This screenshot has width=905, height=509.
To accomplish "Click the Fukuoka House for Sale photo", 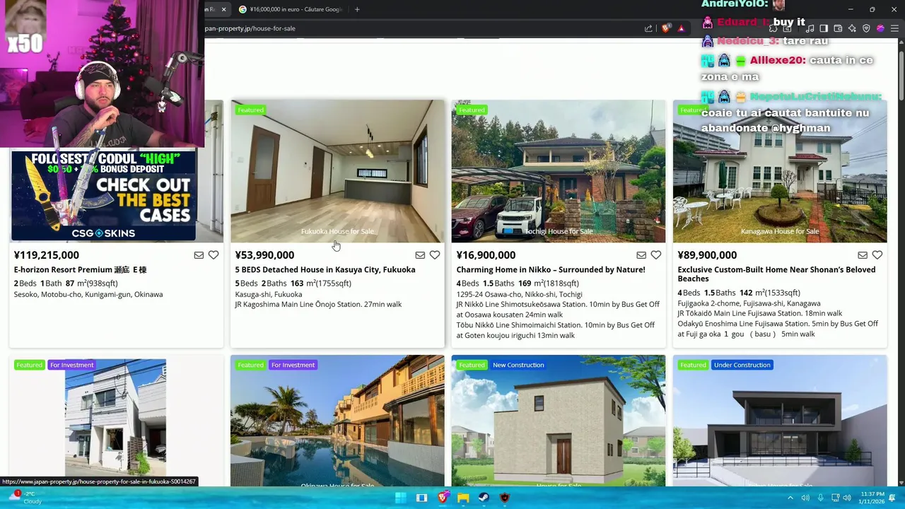I will (337, 171).
